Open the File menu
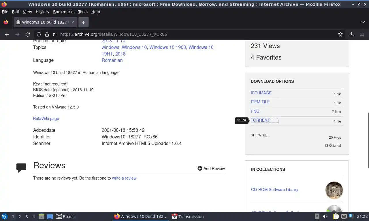This screenshot has width=369, height=221. point(5,12)
